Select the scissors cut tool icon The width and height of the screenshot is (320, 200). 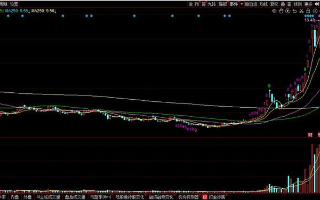[x=301, y=11]
